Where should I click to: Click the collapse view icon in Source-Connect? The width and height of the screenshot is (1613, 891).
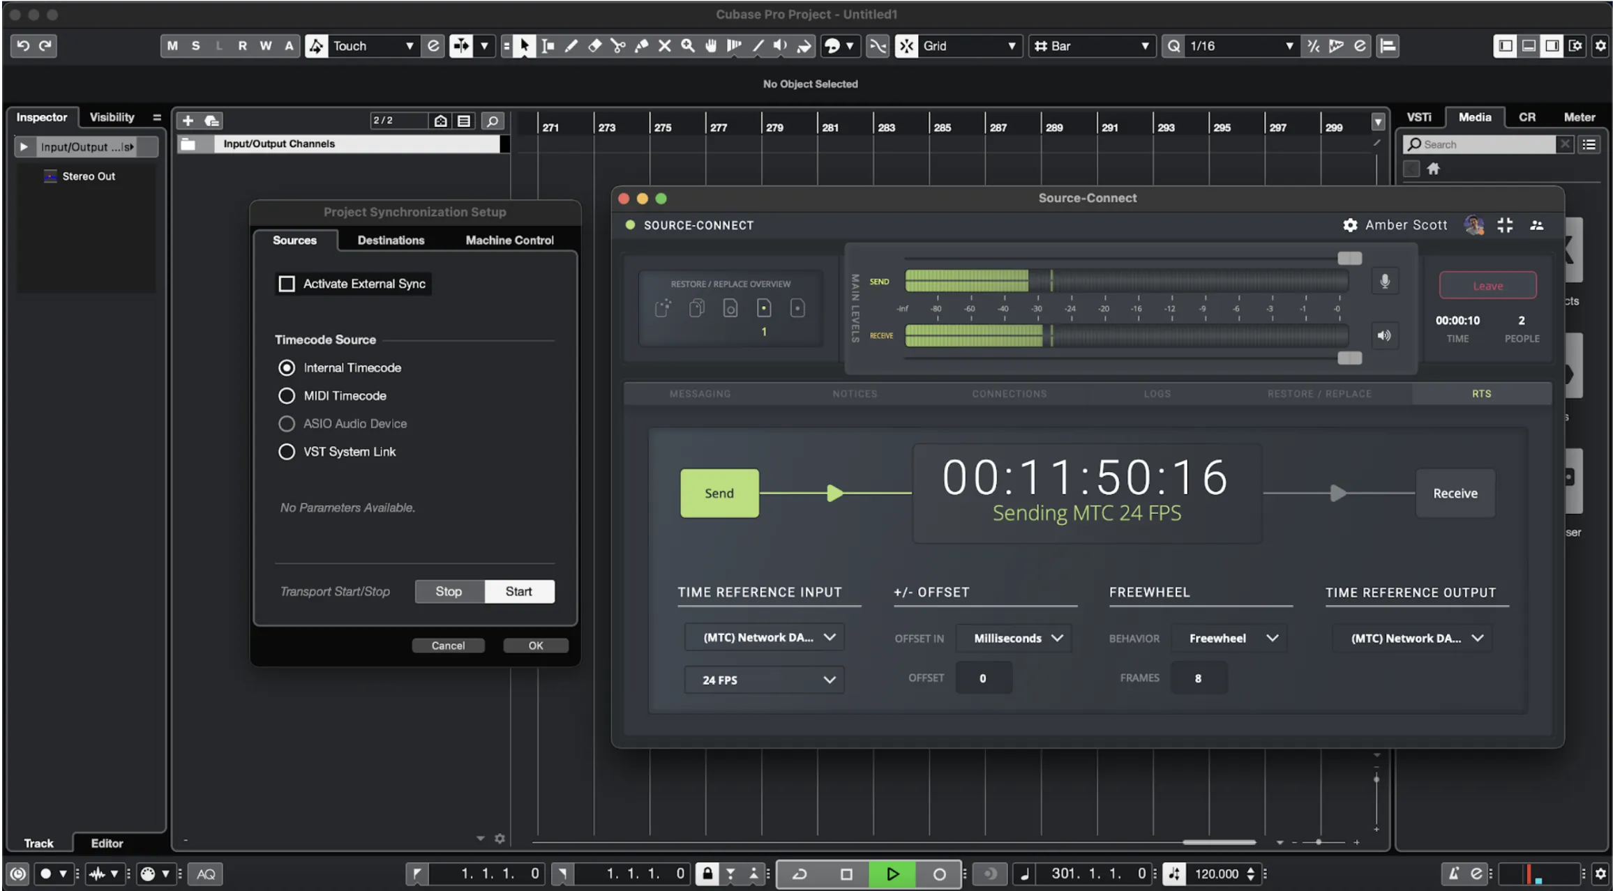coord(1505,225)
